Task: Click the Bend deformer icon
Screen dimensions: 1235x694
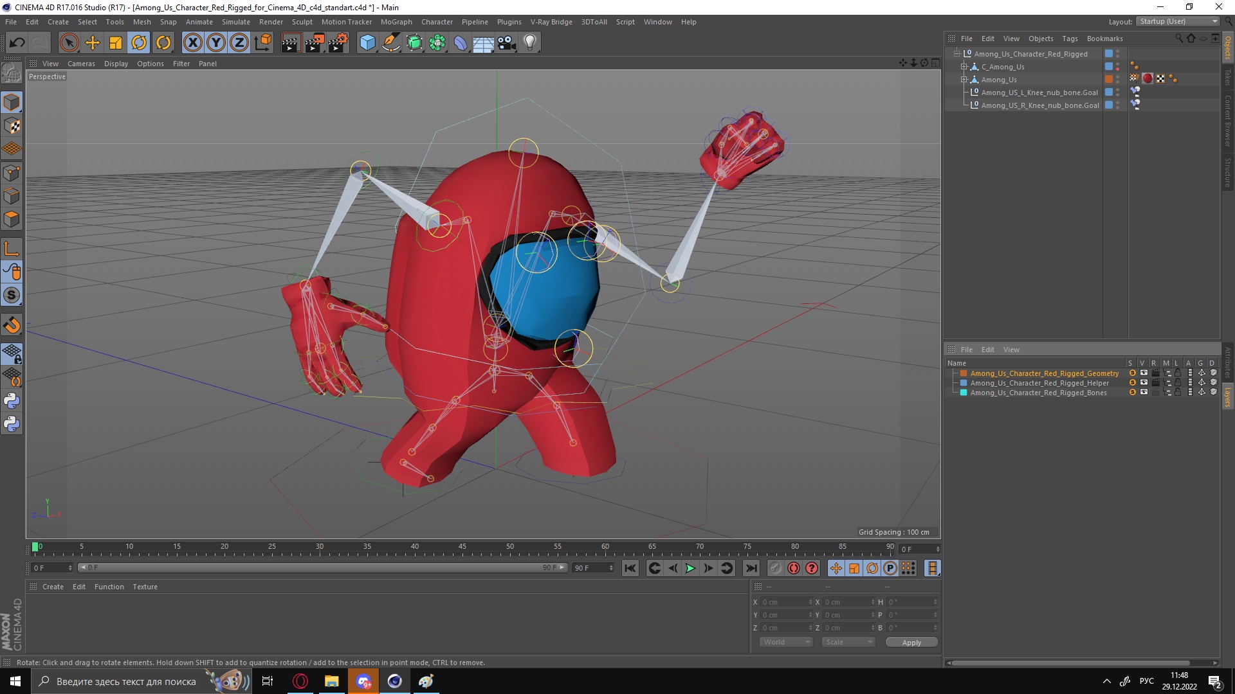Action: tap(461, 43)
